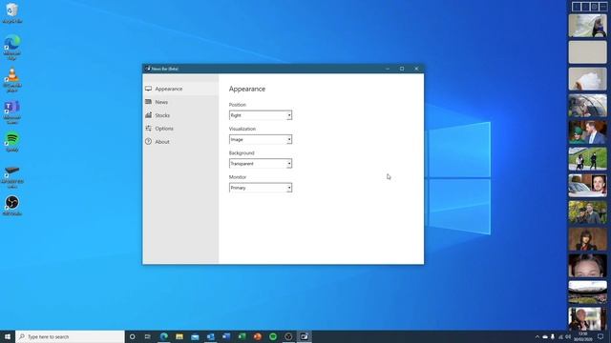Select the Spotify desktop shortcut

(x=12, y=142)
